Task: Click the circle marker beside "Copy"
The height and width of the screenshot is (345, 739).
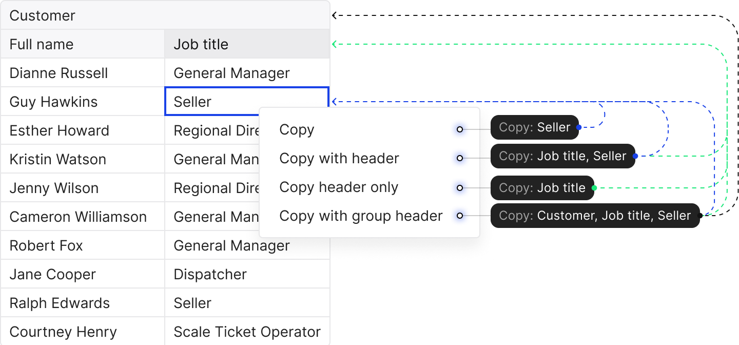Action: pyautogui.click(x=459, y=129)
